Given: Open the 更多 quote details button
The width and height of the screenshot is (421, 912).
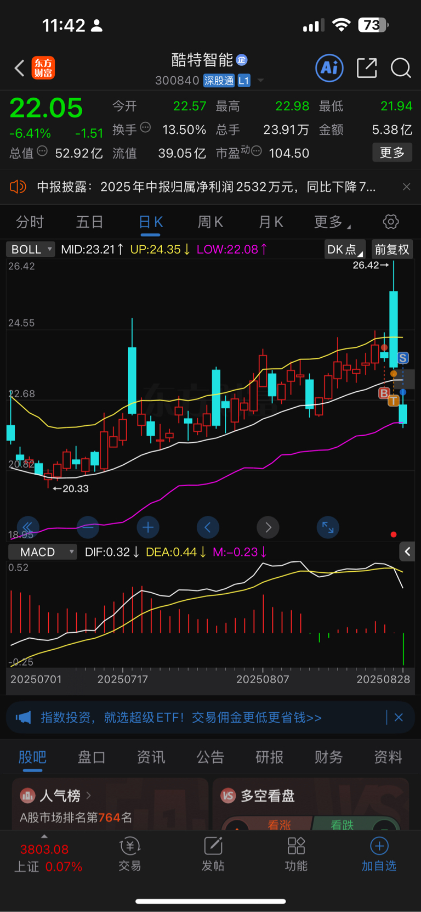Looking at the screenshot, I should [x=392, y=153].
